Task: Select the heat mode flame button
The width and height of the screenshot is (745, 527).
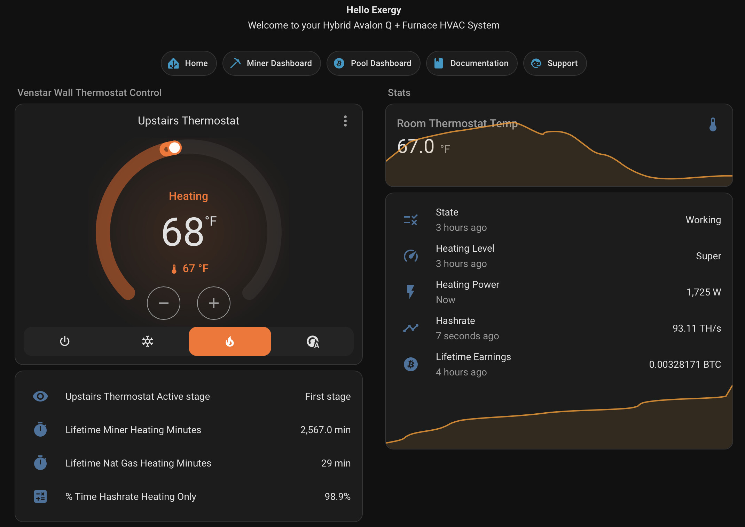Action: (230, 341)
